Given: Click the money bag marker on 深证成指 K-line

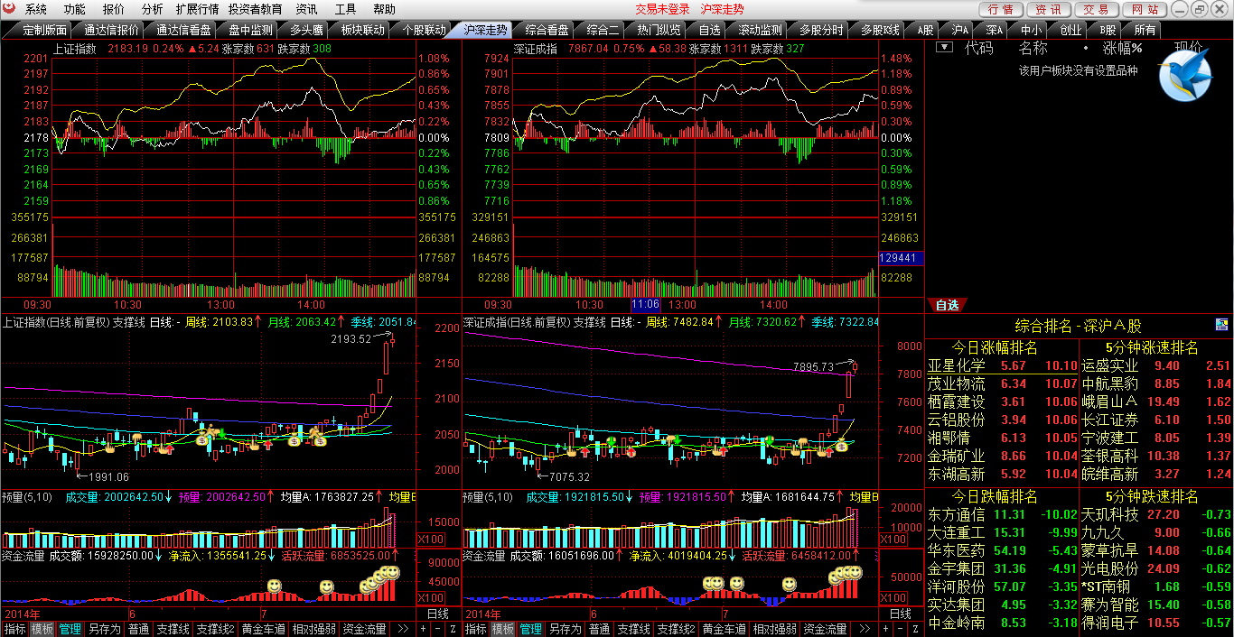Looking at the screenshot, I should pos(842,445).
